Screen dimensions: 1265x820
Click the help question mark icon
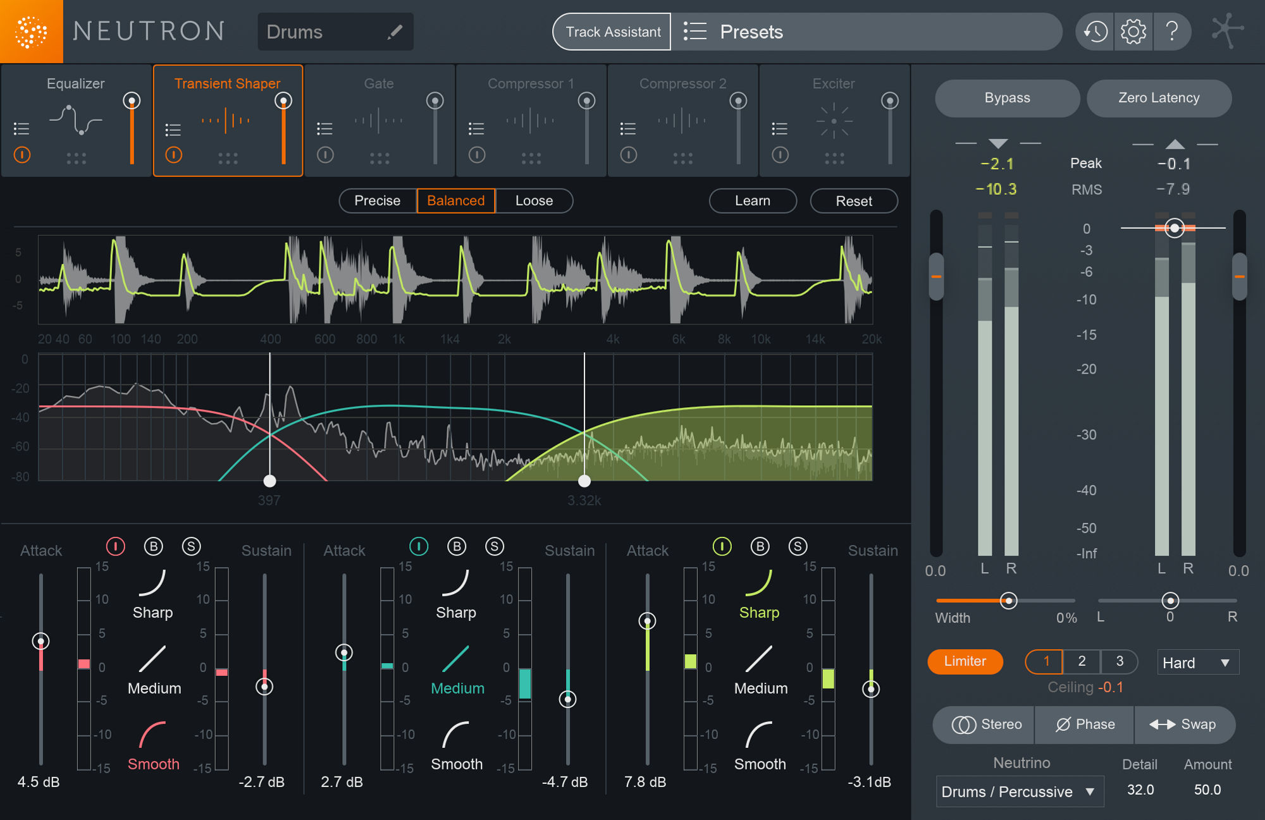[1173, 32]
